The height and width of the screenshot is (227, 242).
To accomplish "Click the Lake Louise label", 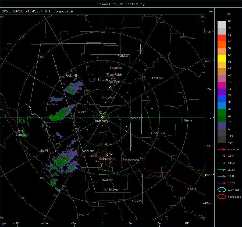I will tap(21, 133).
